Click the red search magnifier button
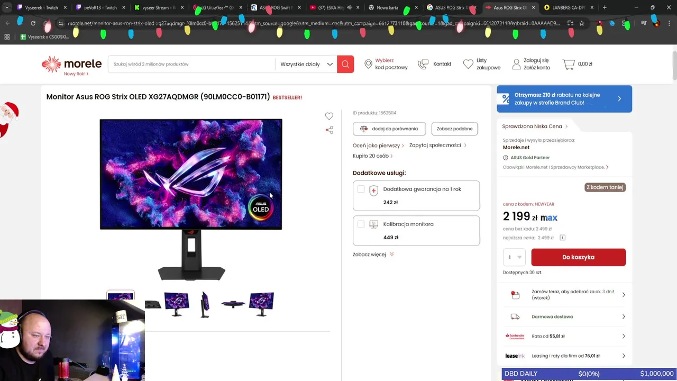 click(x=345, y=64)
